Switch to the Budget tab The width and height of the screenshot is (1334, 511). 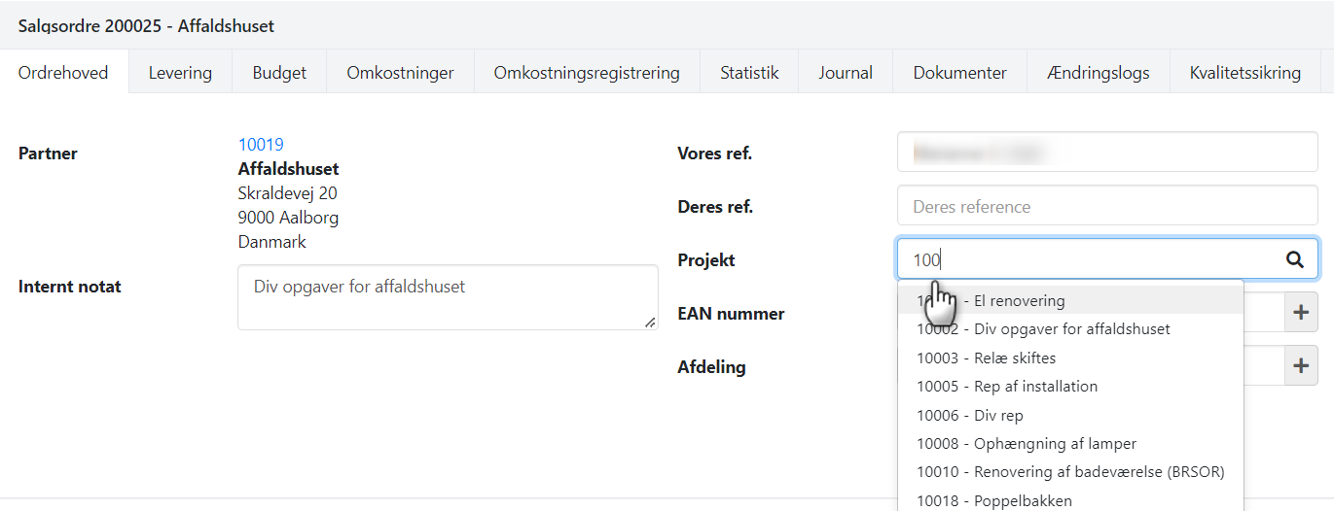(279, 73)
